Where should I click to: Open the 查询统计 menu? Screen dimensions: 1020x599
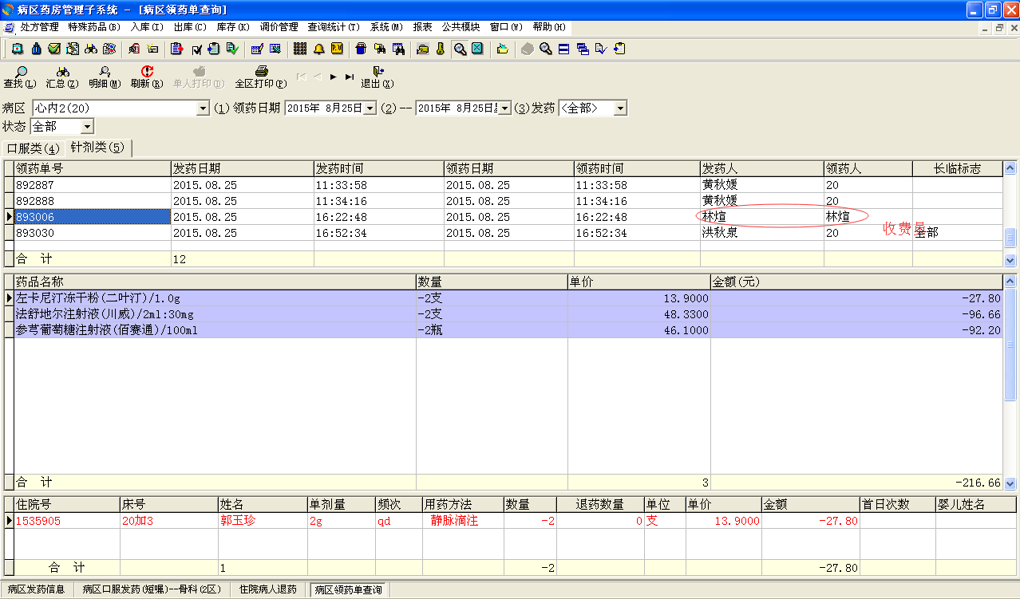tap(333, 27)
